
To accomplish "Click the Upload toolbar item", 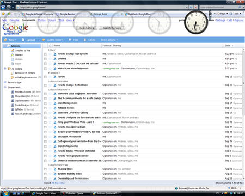I will pos(28,40).
